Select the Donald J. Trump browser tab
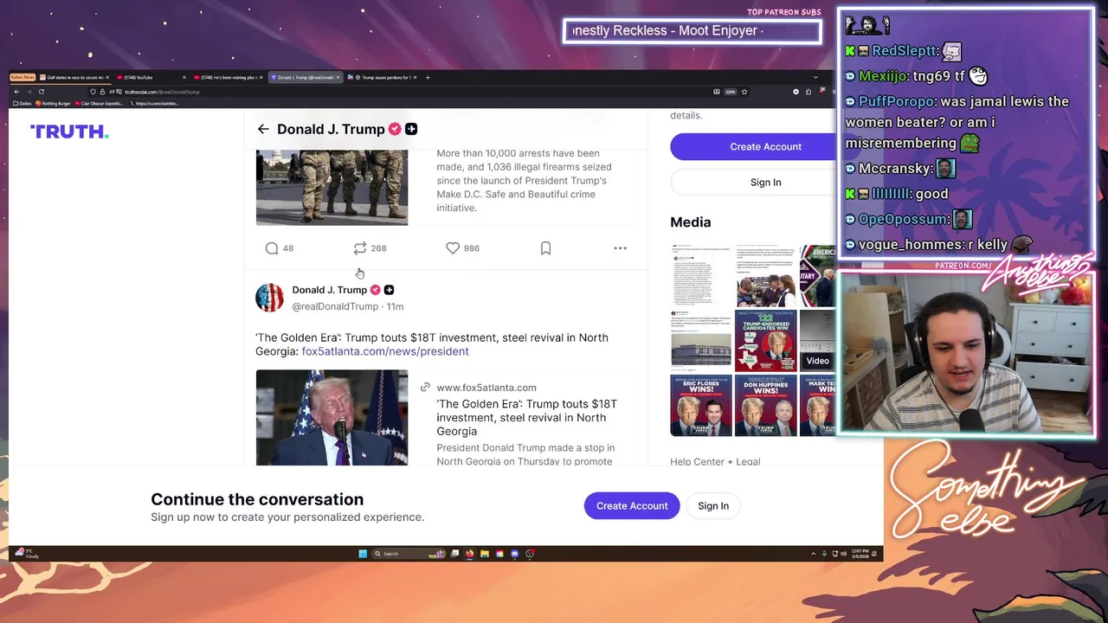This screenshot has width=1108, height=623. (305, 77)
